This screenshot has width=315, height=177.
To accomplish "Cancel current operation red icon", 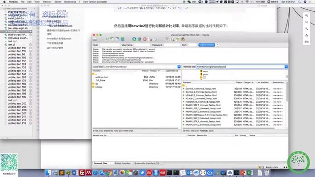I will tap(145, 39).
